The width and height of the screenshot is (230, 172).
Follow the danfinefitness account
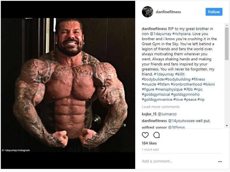click(x=214, y=12)
